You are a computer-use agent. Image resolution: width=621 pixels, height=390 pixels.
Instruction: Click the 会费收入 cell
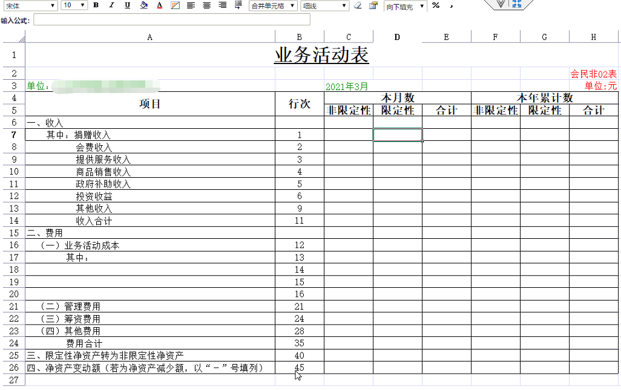pos(149,147)
